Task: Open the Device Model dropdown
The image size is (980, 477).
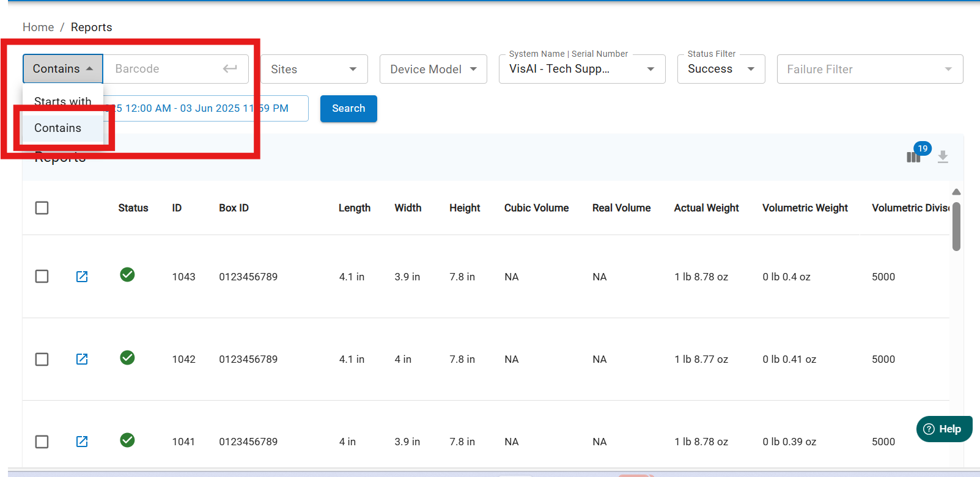Action: point(433,69)
